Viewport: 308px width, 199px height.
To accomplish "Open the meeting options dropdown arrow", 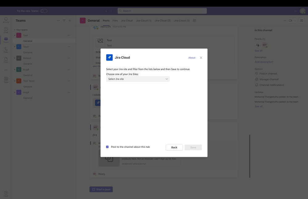I will tap(295, 20).
